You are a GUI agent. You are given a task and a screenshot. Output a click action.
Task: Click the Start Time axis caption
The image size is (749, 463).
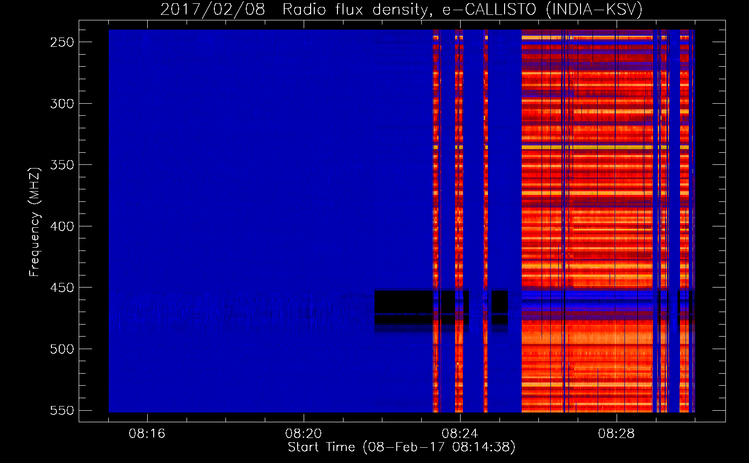click(x=401, y=447)
